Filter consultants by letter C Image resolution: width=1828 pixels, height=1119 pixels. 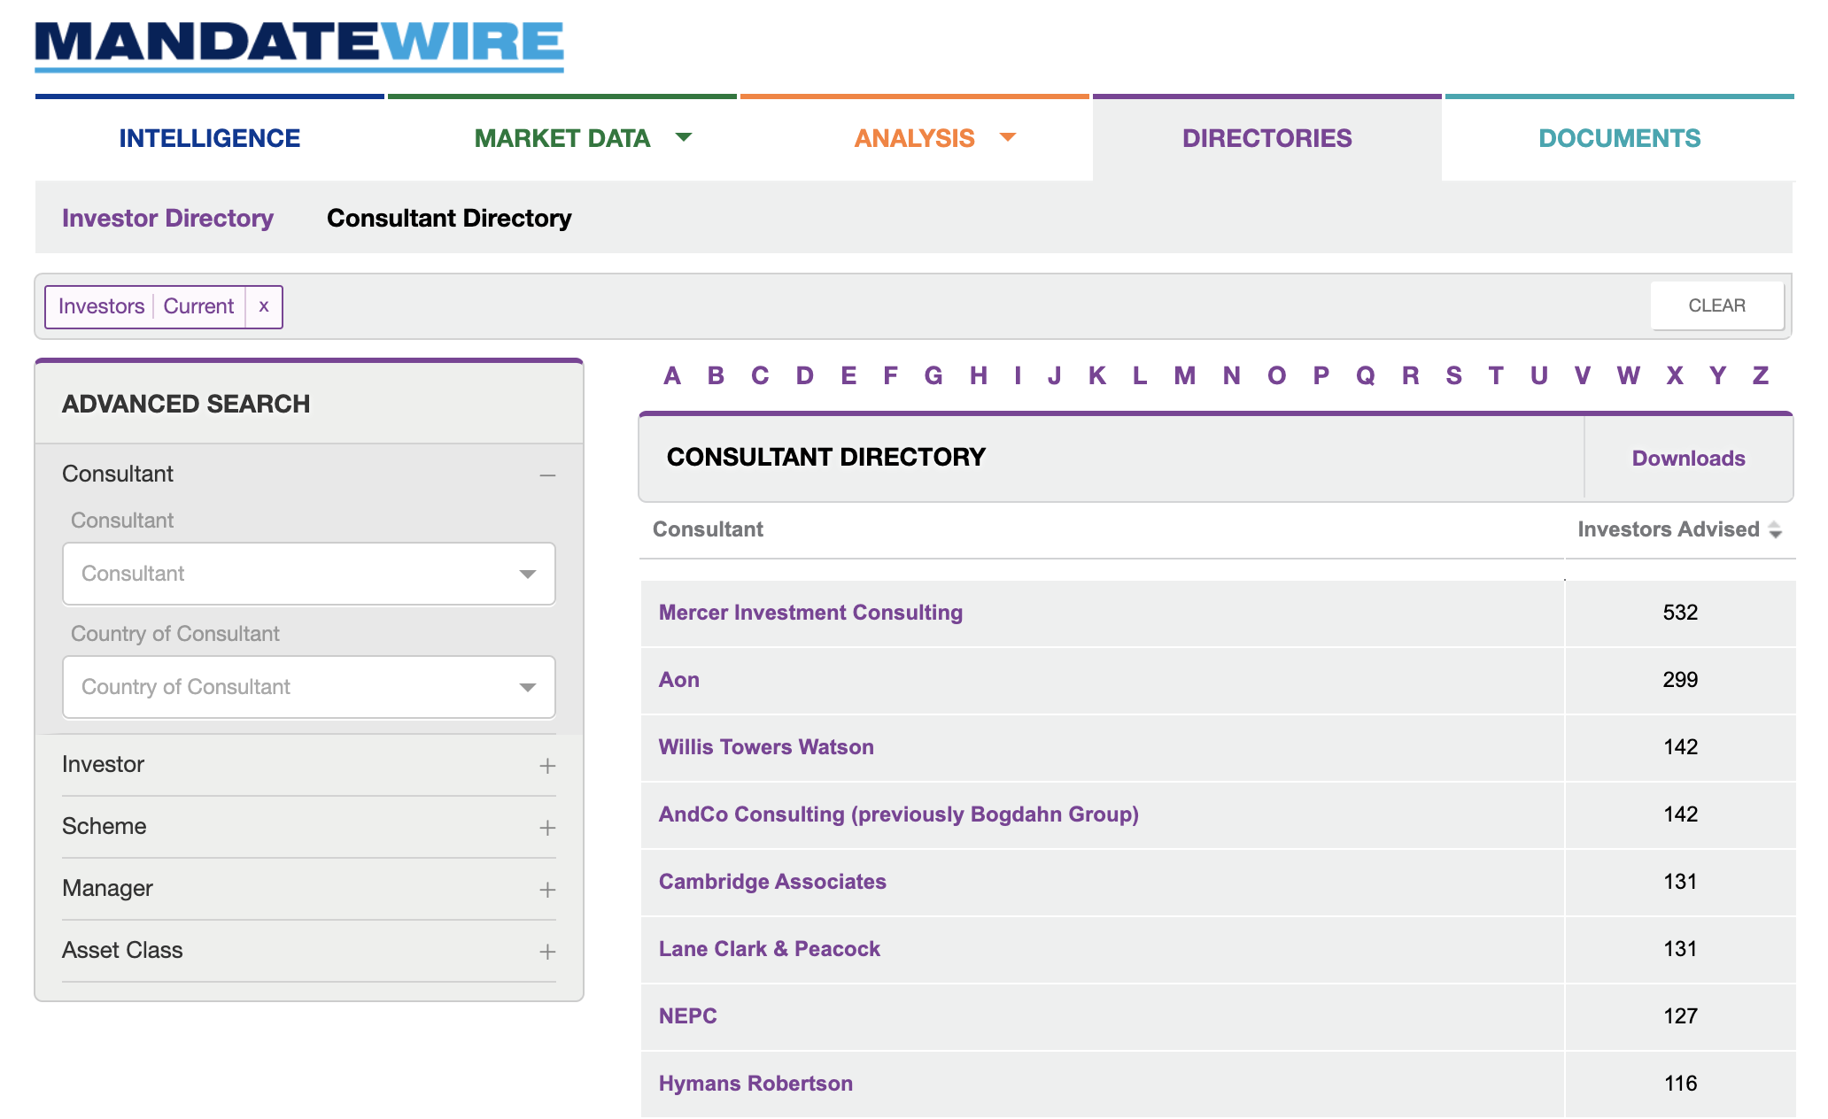click(x=760, y=375)
